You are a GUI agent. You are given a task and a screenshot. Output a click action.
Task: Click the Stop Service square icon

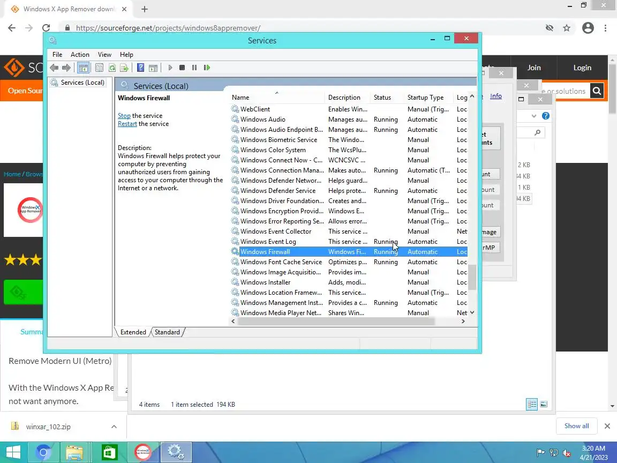pos(182,68)
